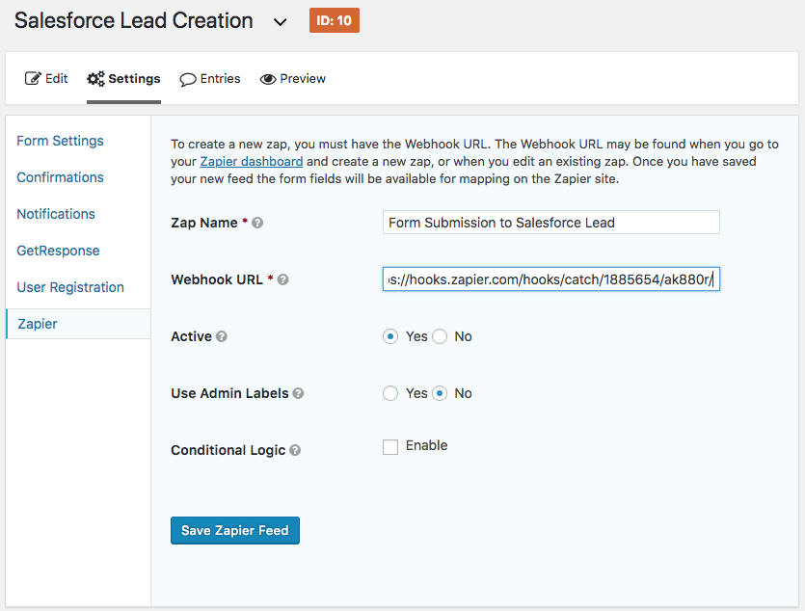Go to Form Settings in sidebar

point(60,141)
